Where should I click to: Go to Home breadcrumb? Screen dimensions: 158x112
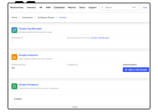tap(14, 17)
